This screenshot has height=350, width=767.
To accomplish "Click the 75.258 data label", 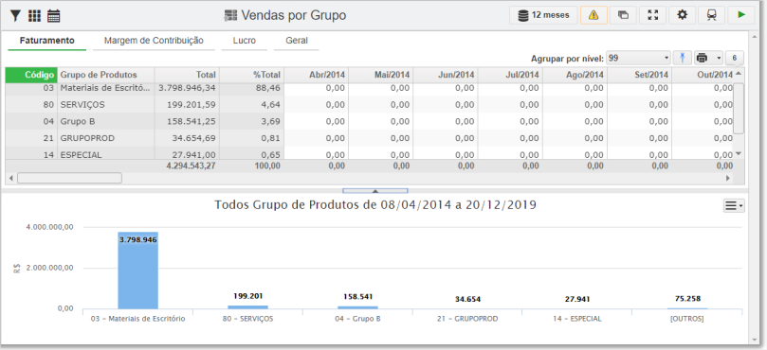I will (687, 299).
